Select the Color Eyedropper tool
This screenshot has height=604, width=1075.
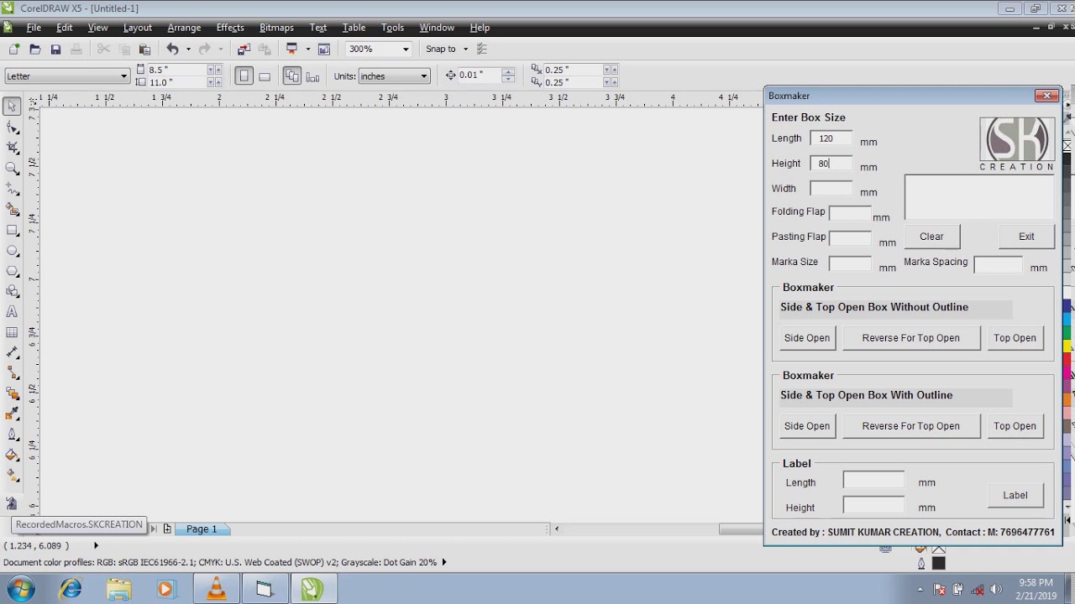[12, 414]
